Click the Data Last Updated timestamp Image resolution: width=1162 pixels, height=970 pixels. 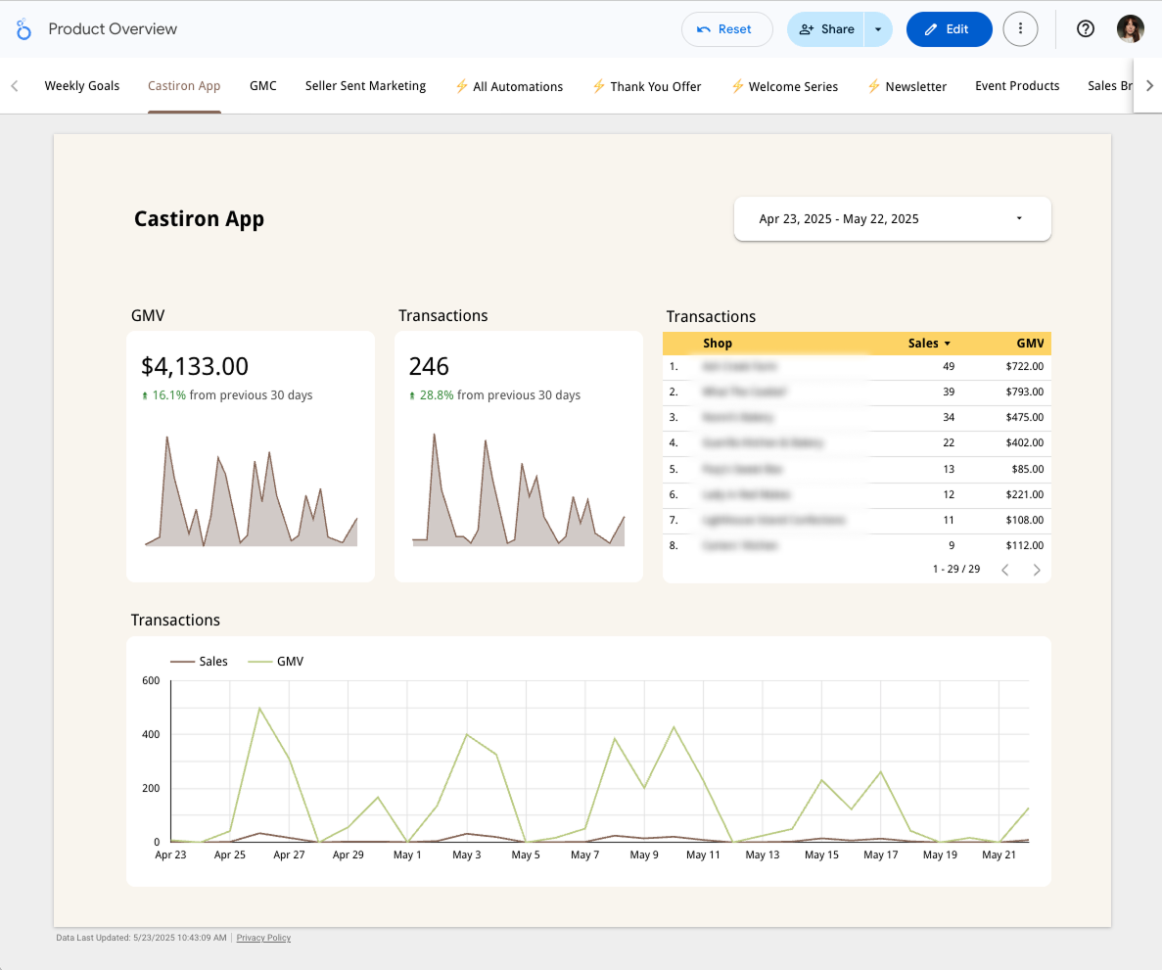pyautogui.click(x=142, y=938)
